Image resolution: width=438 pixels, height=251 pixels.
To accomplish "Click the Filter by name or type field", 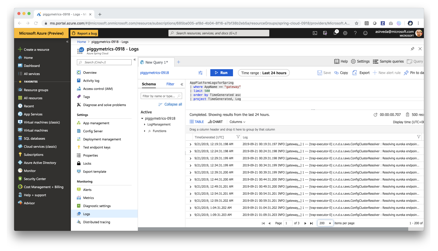I will [x=161, y=96].
